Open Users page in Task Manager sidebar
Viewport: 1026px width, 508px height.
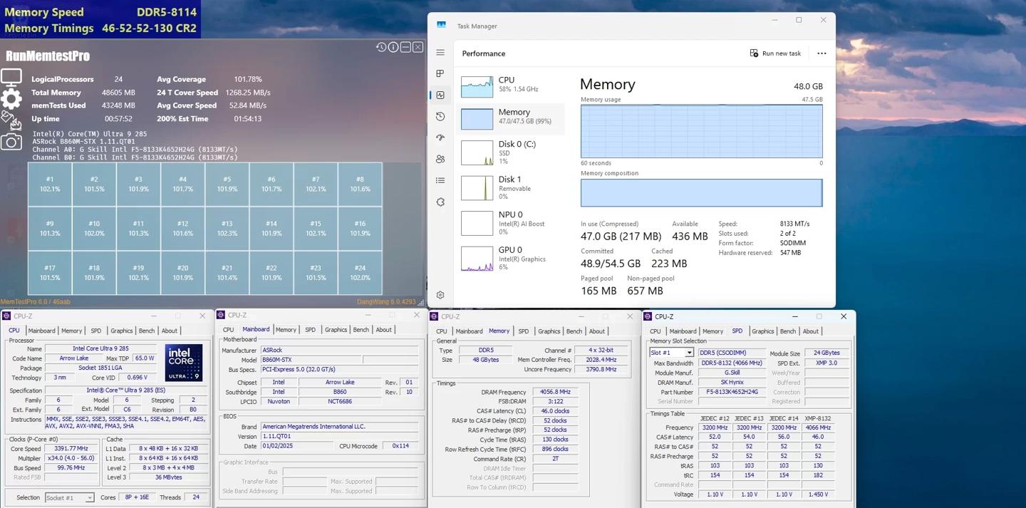440,159
